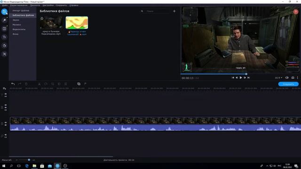Open the Настройки menu
The height and width of the screenshot is (169, 301).
(48, 5)
